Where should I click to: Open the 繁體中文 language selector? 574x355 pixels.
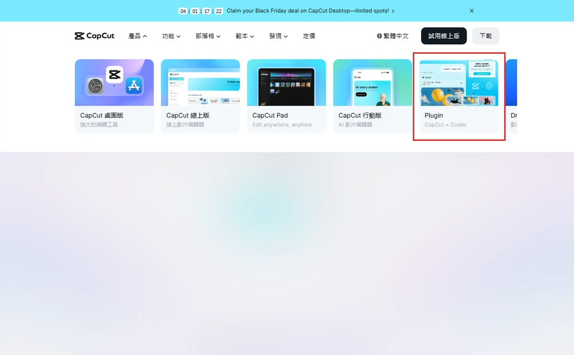[x=392, y=36]
